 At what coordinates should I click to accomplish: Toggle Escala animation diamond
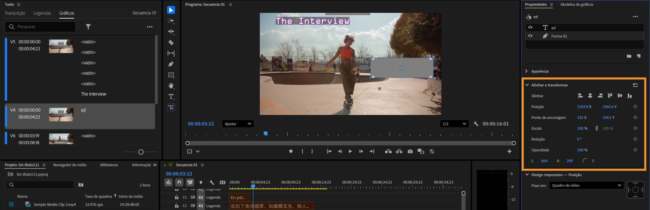(635, 128)
